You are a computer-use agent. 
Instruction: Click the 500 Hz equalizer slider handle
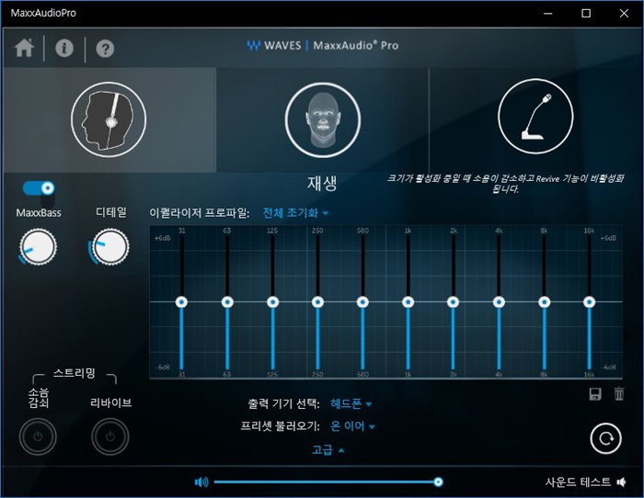(x=362, y=302)
